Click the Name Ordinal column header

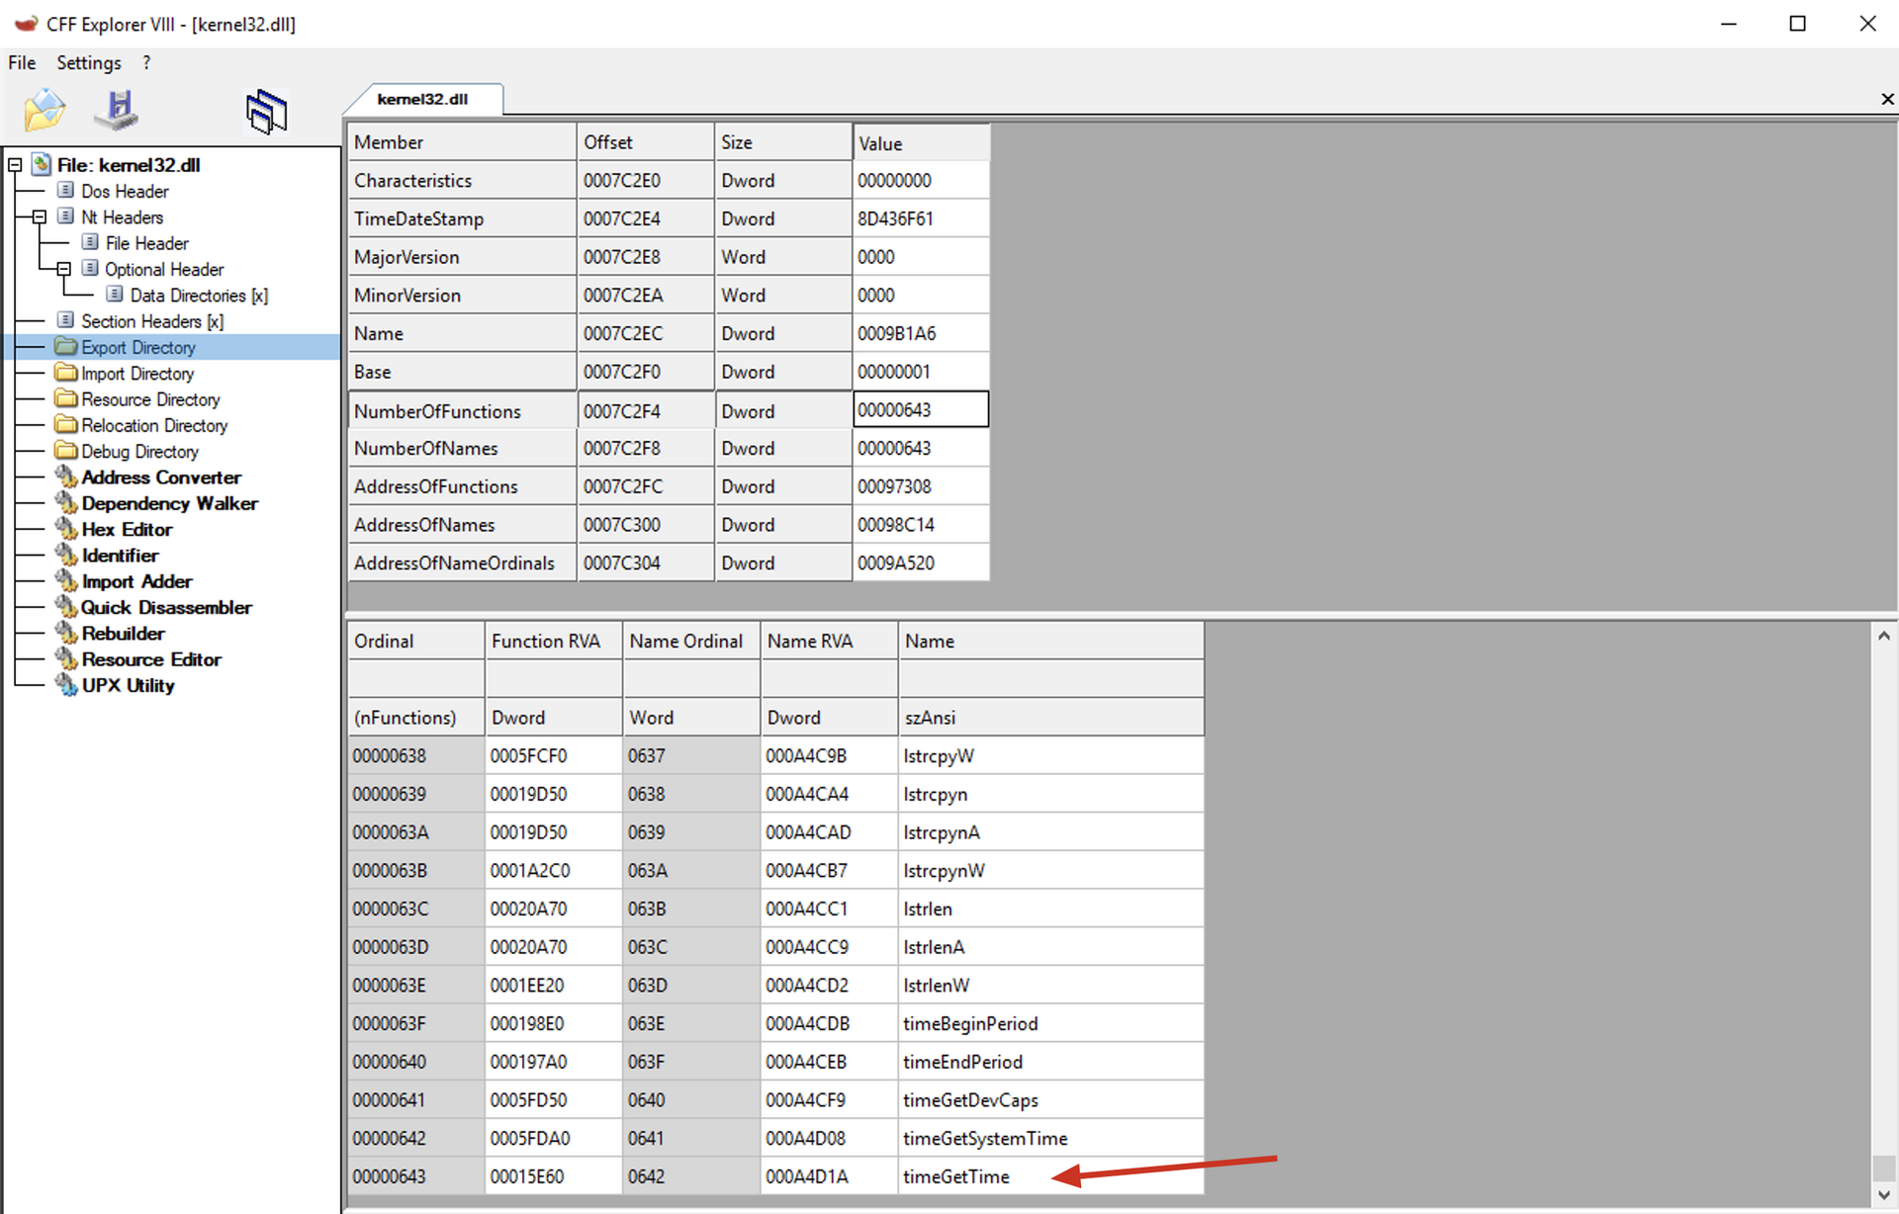pos(691,641)
